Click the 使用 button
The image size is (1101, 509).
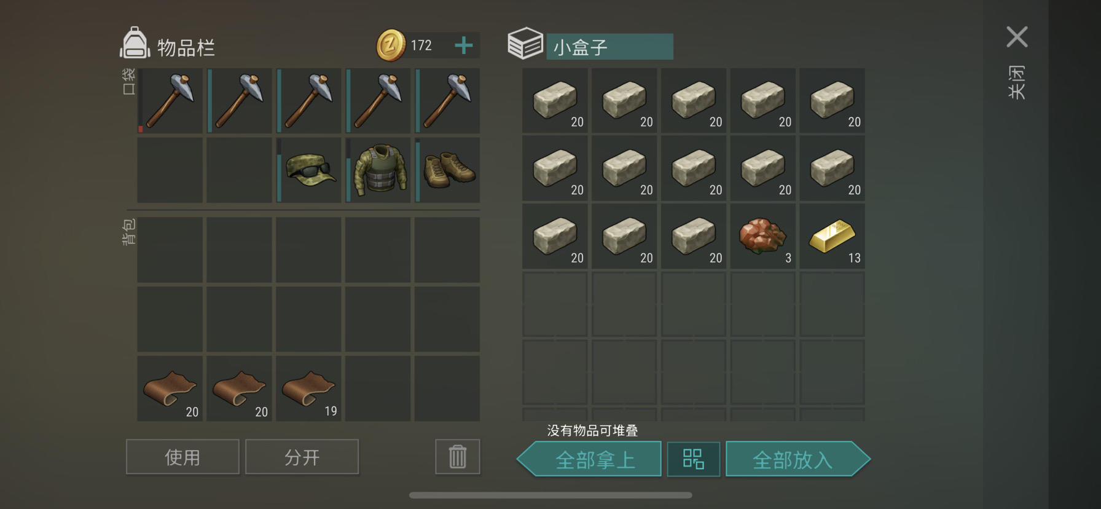pyautogui.click(x=182, y=457)
